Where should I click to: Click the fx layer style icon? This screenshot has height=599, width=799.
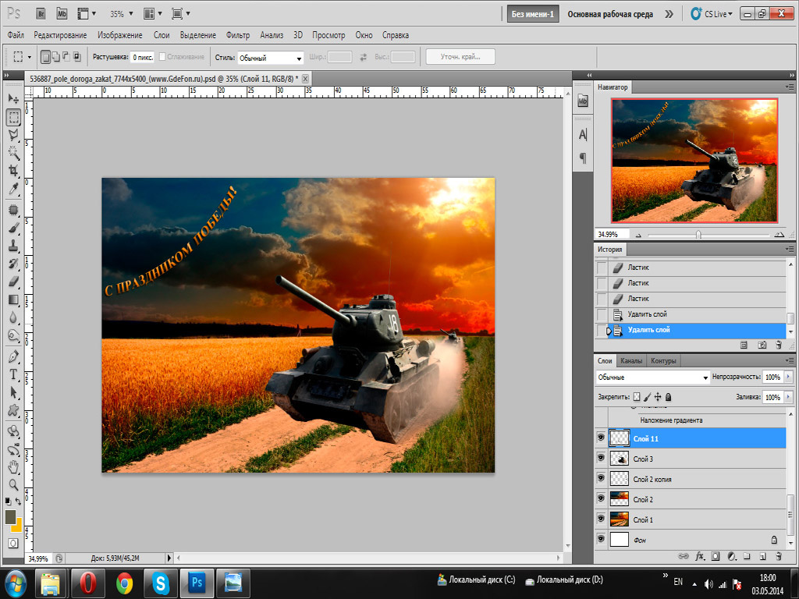700,557
